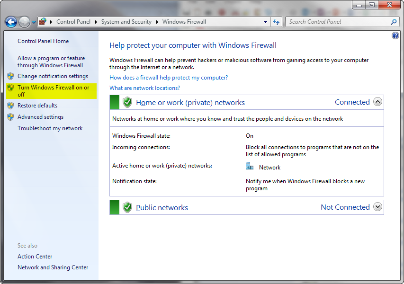Click Windows Firewall state value On
The width and height of the screenshot is (404, 284).
point(250,136)
